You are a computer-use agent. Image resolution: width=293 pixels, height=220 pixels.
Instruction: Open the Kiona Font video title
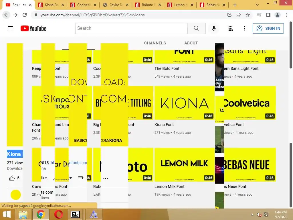click(x=164, y=125)
